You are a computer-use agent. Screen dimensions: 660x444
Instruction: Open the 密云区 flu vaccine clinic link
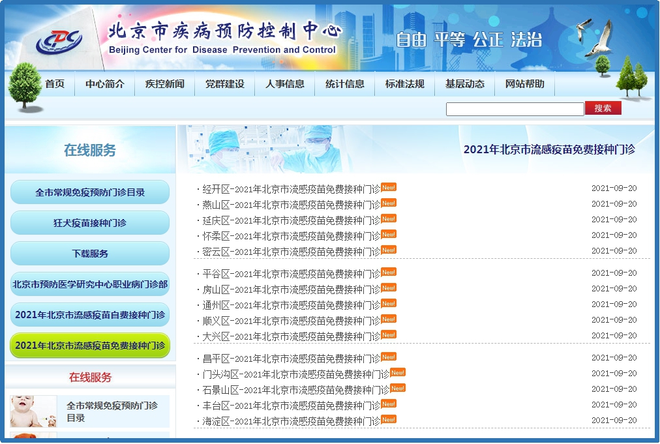(x=291, y=252)
